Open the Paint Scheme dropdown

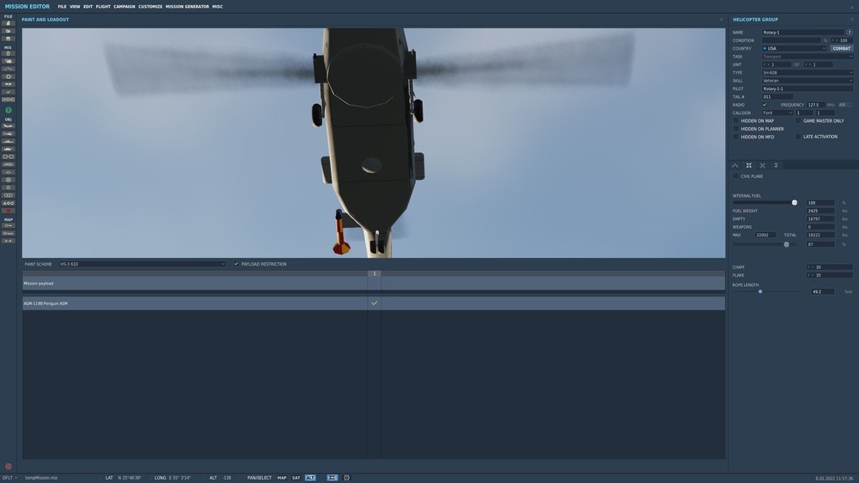click(142, 264)
